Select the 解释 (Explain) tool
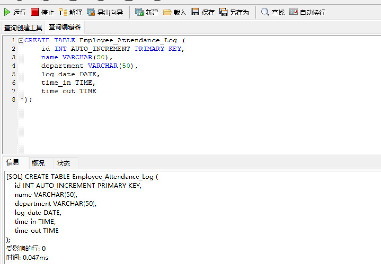This screenshot has height=264, width=381. 70,12
